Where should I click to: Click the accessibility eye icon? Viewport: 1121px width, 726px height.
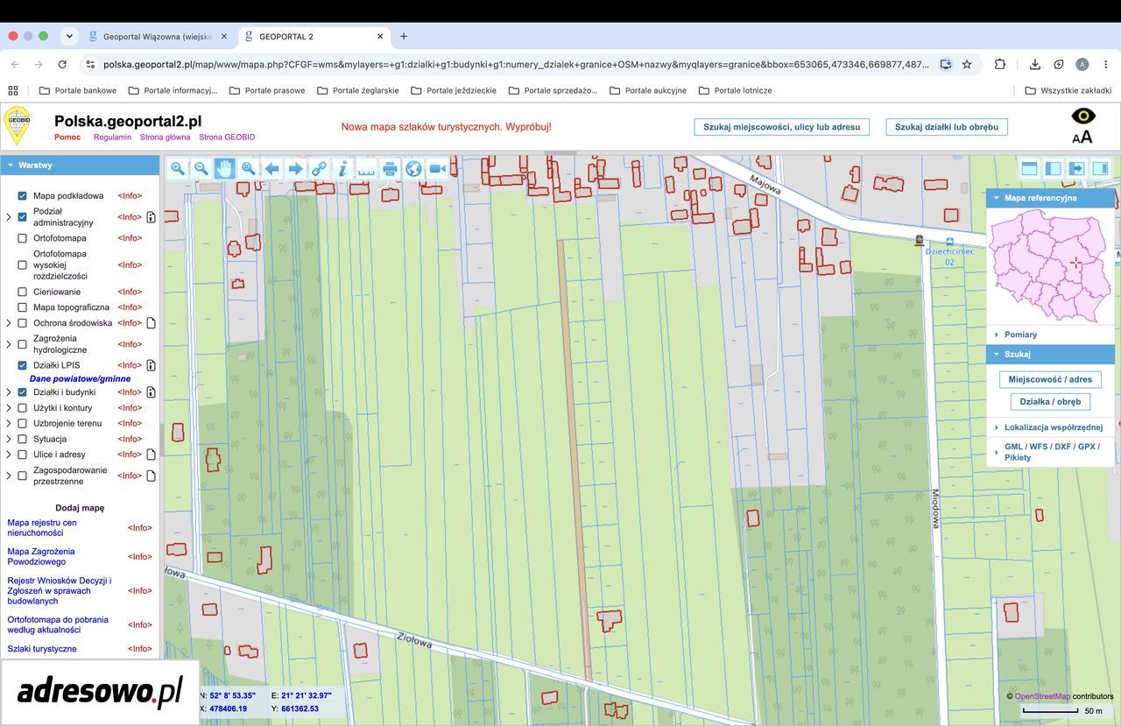point(1083,116)
